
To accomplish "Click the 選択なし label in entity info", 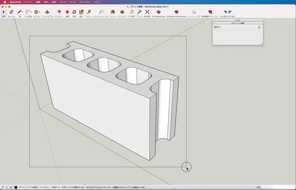I will (217, 27).
